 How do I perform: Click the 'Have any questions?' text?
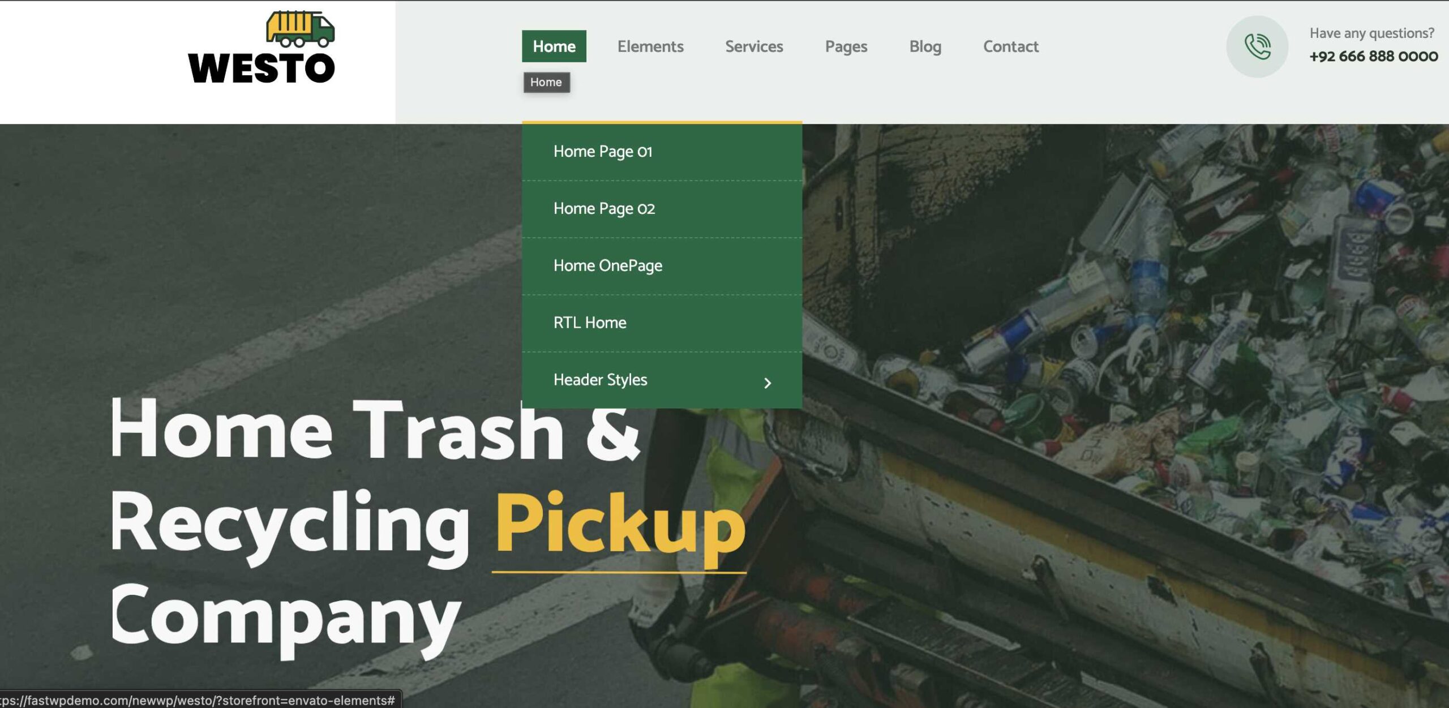coord(1372,33)
